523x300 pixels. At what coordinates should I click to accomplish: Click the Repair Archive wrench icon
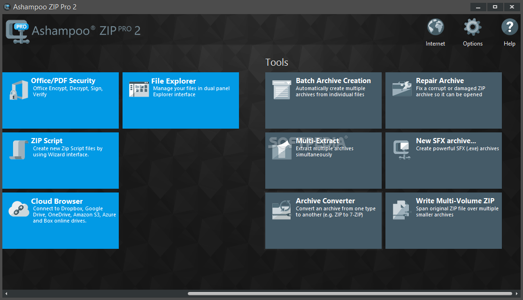(401, 89)
